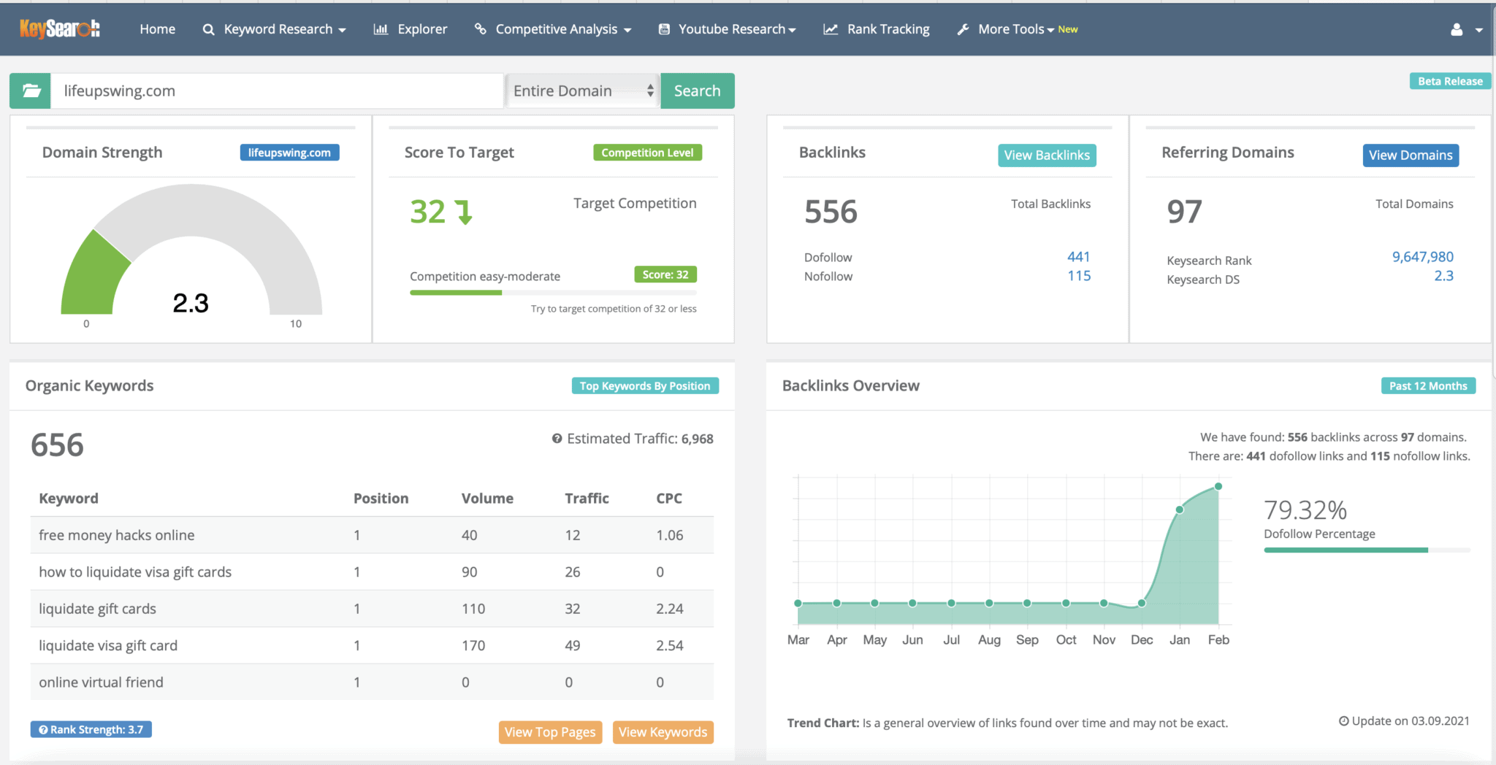Click the Dofollow Percentage progress bar
The image size is (1496, 765).
point(1367,550)
